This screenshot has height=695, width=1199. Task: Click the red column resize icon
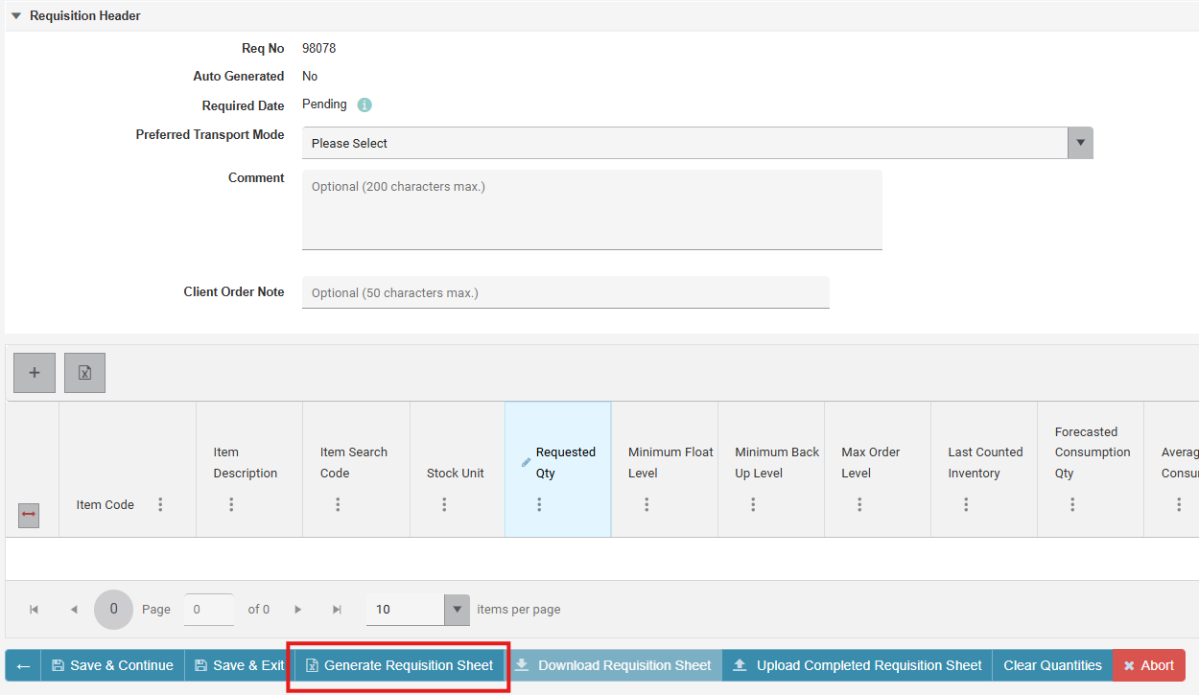(x=29, y=515)
